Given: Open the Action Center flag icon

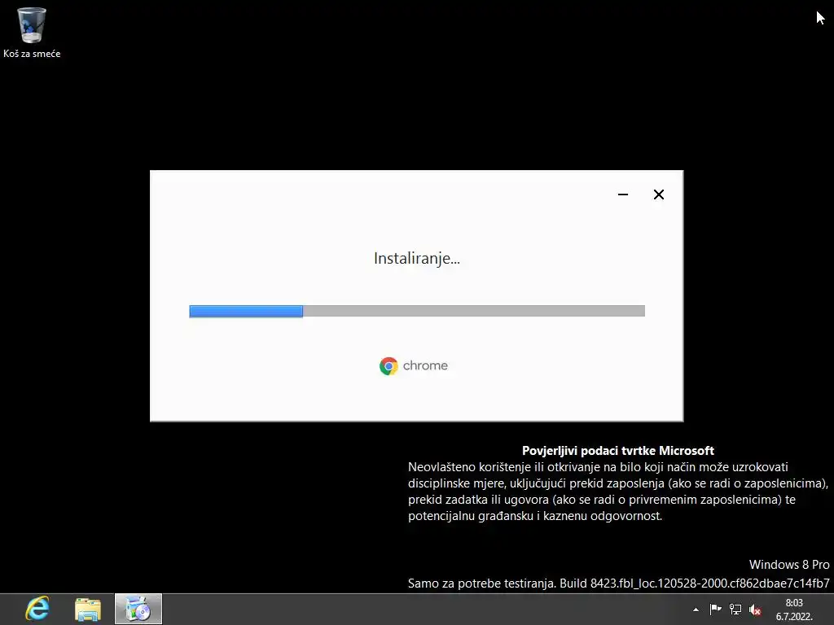Looking at the screenshot, I should 715,610.
